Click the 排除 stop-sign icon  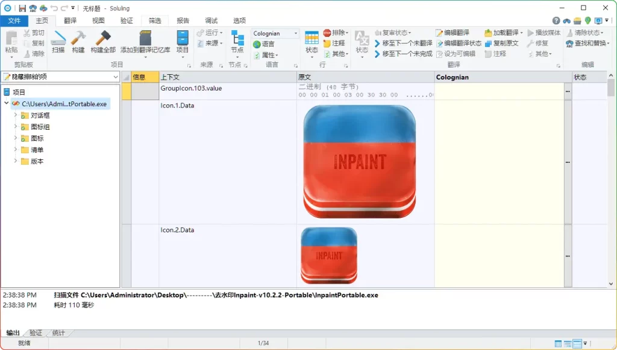pos(327,33)
